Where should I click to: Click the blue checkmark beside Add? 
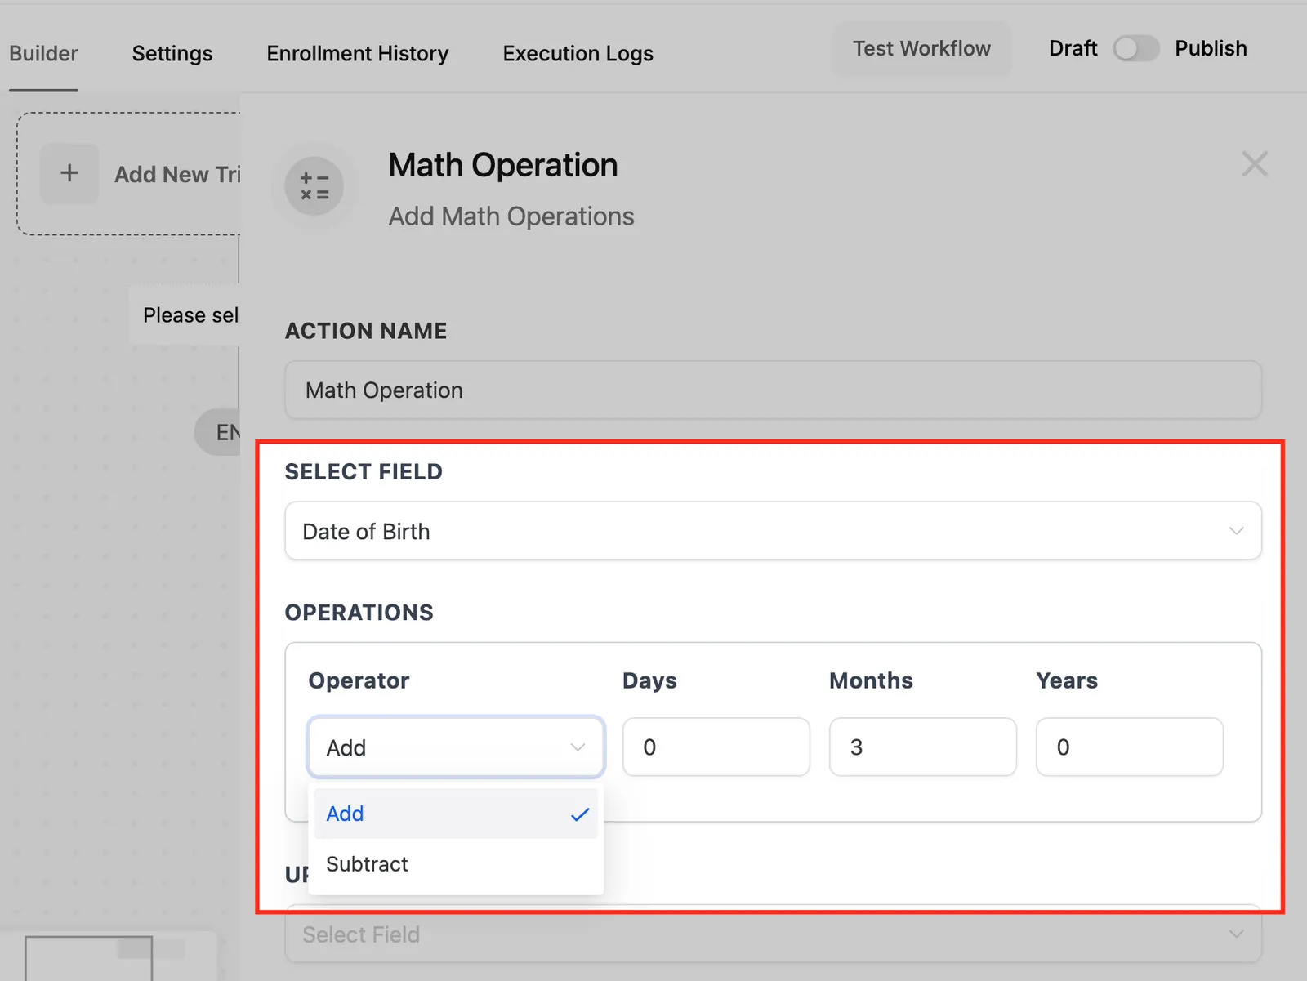click(580, 814)
